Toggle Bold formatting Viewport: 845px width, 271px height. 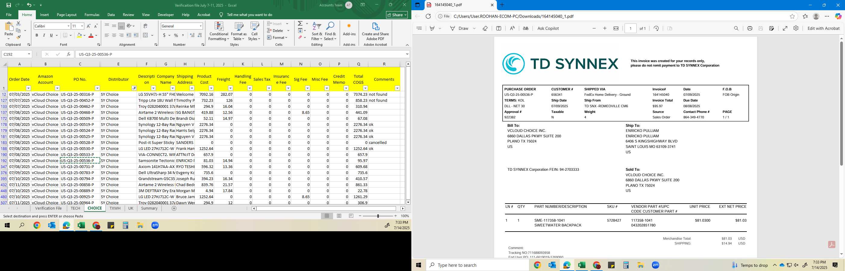coord(37,35)
